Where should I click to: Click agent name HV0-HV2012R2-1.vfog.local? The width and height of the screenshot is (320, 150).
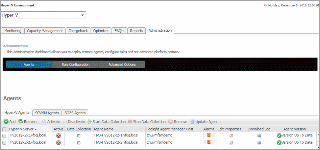[116, 135]
